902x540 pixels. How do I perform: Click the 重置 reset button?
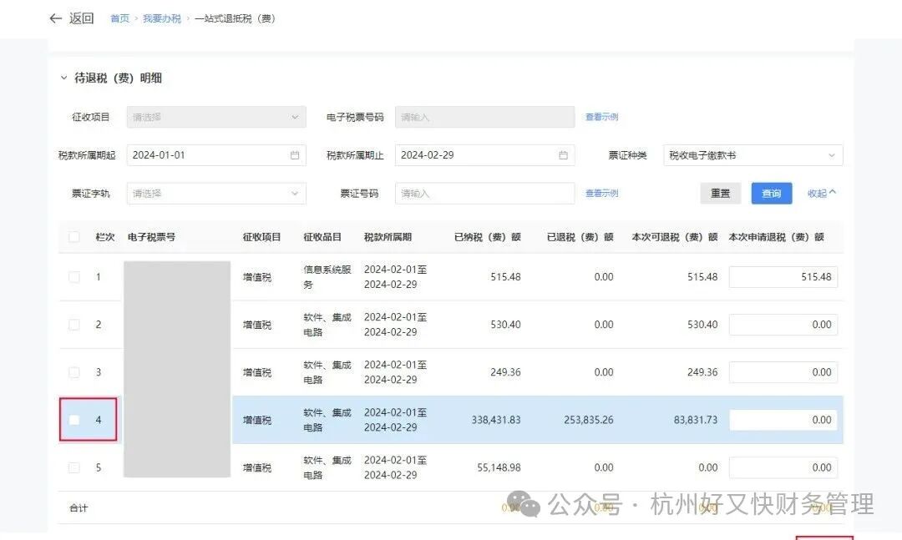coord(719,193)
